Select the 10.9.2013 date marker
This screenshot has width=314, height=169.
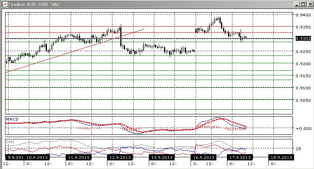pyautogui.click(x=37, y=157)
